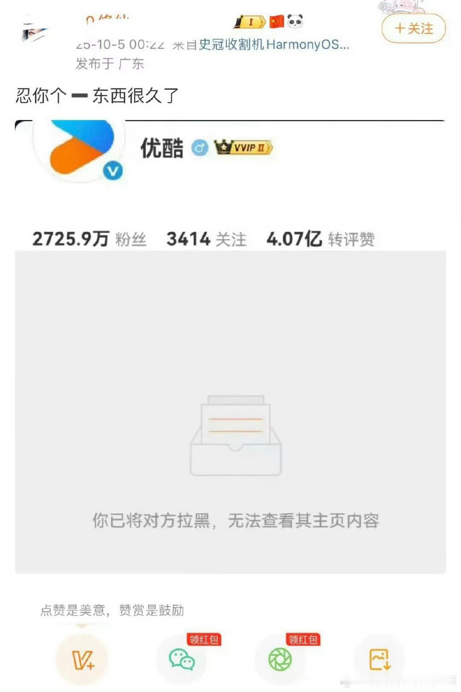View the 4.07亿 转评赞 statistic

[321, 239]
